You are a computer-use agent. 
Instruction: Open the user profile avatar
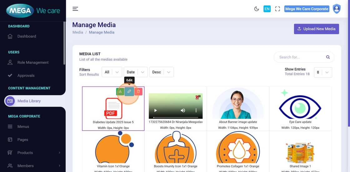337,9
